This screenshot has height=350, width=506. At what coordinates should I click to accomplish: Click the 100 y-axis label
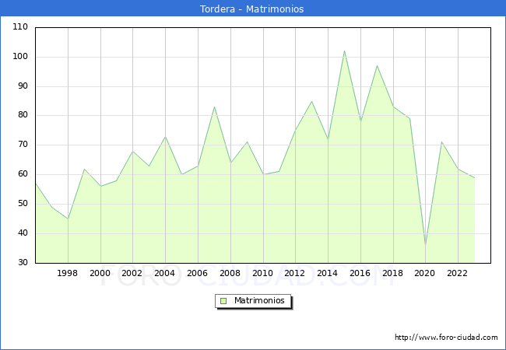(x=20, y=57)
